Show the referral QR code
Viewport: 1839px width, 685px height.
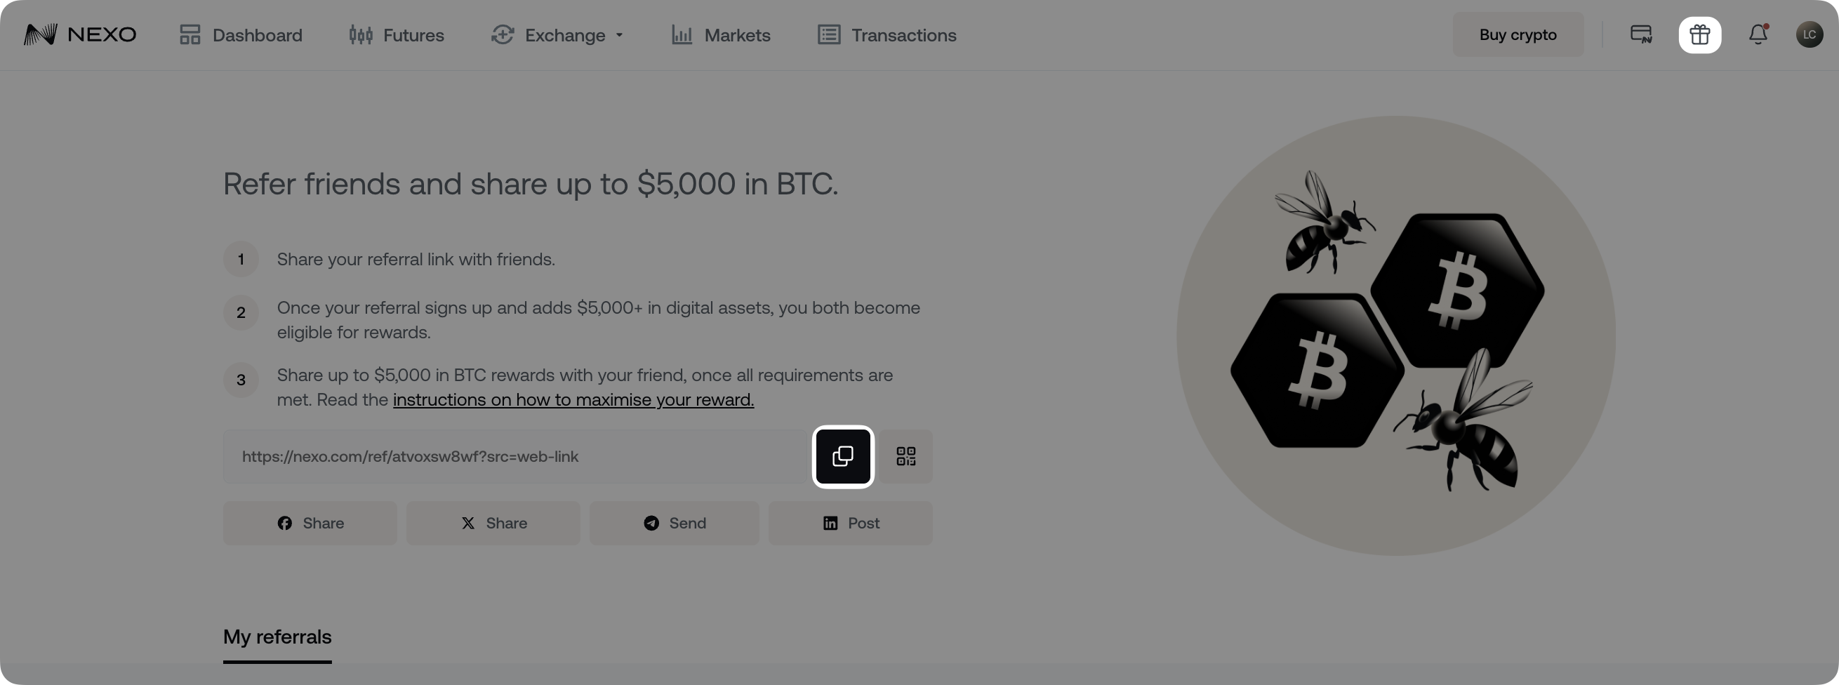coord(905,457)
